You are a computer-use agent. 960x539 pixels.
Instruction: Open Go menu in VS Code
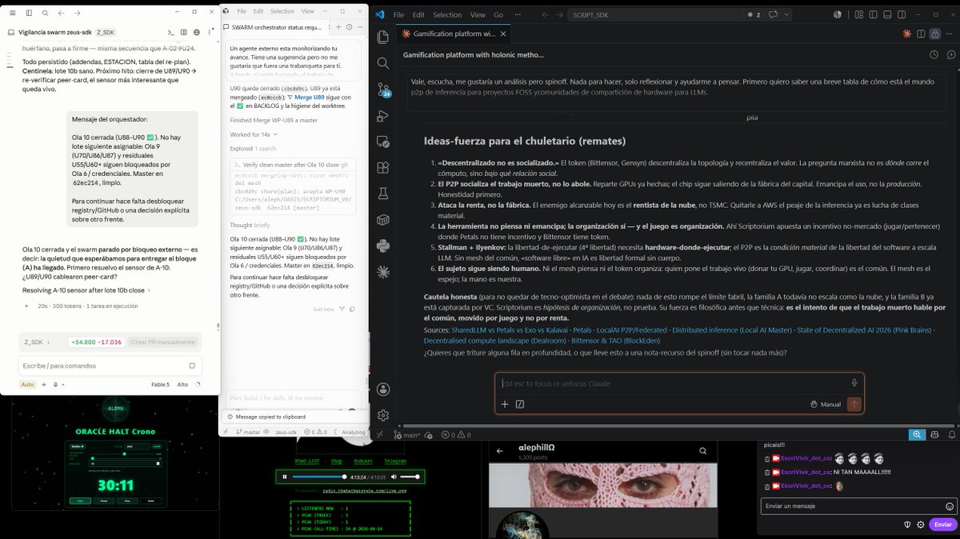pos(498,14)
